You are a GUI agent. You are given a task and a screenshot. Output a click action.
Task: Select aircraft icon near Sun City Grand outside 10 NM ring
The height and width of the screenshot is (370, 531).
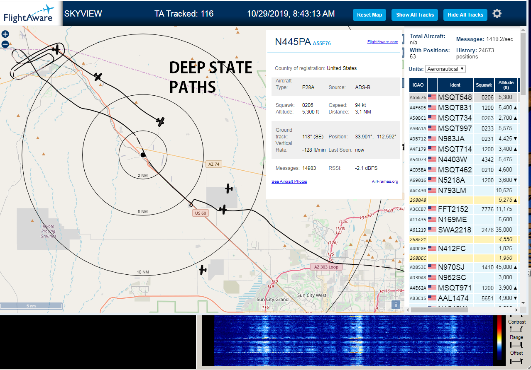point(203,270)
